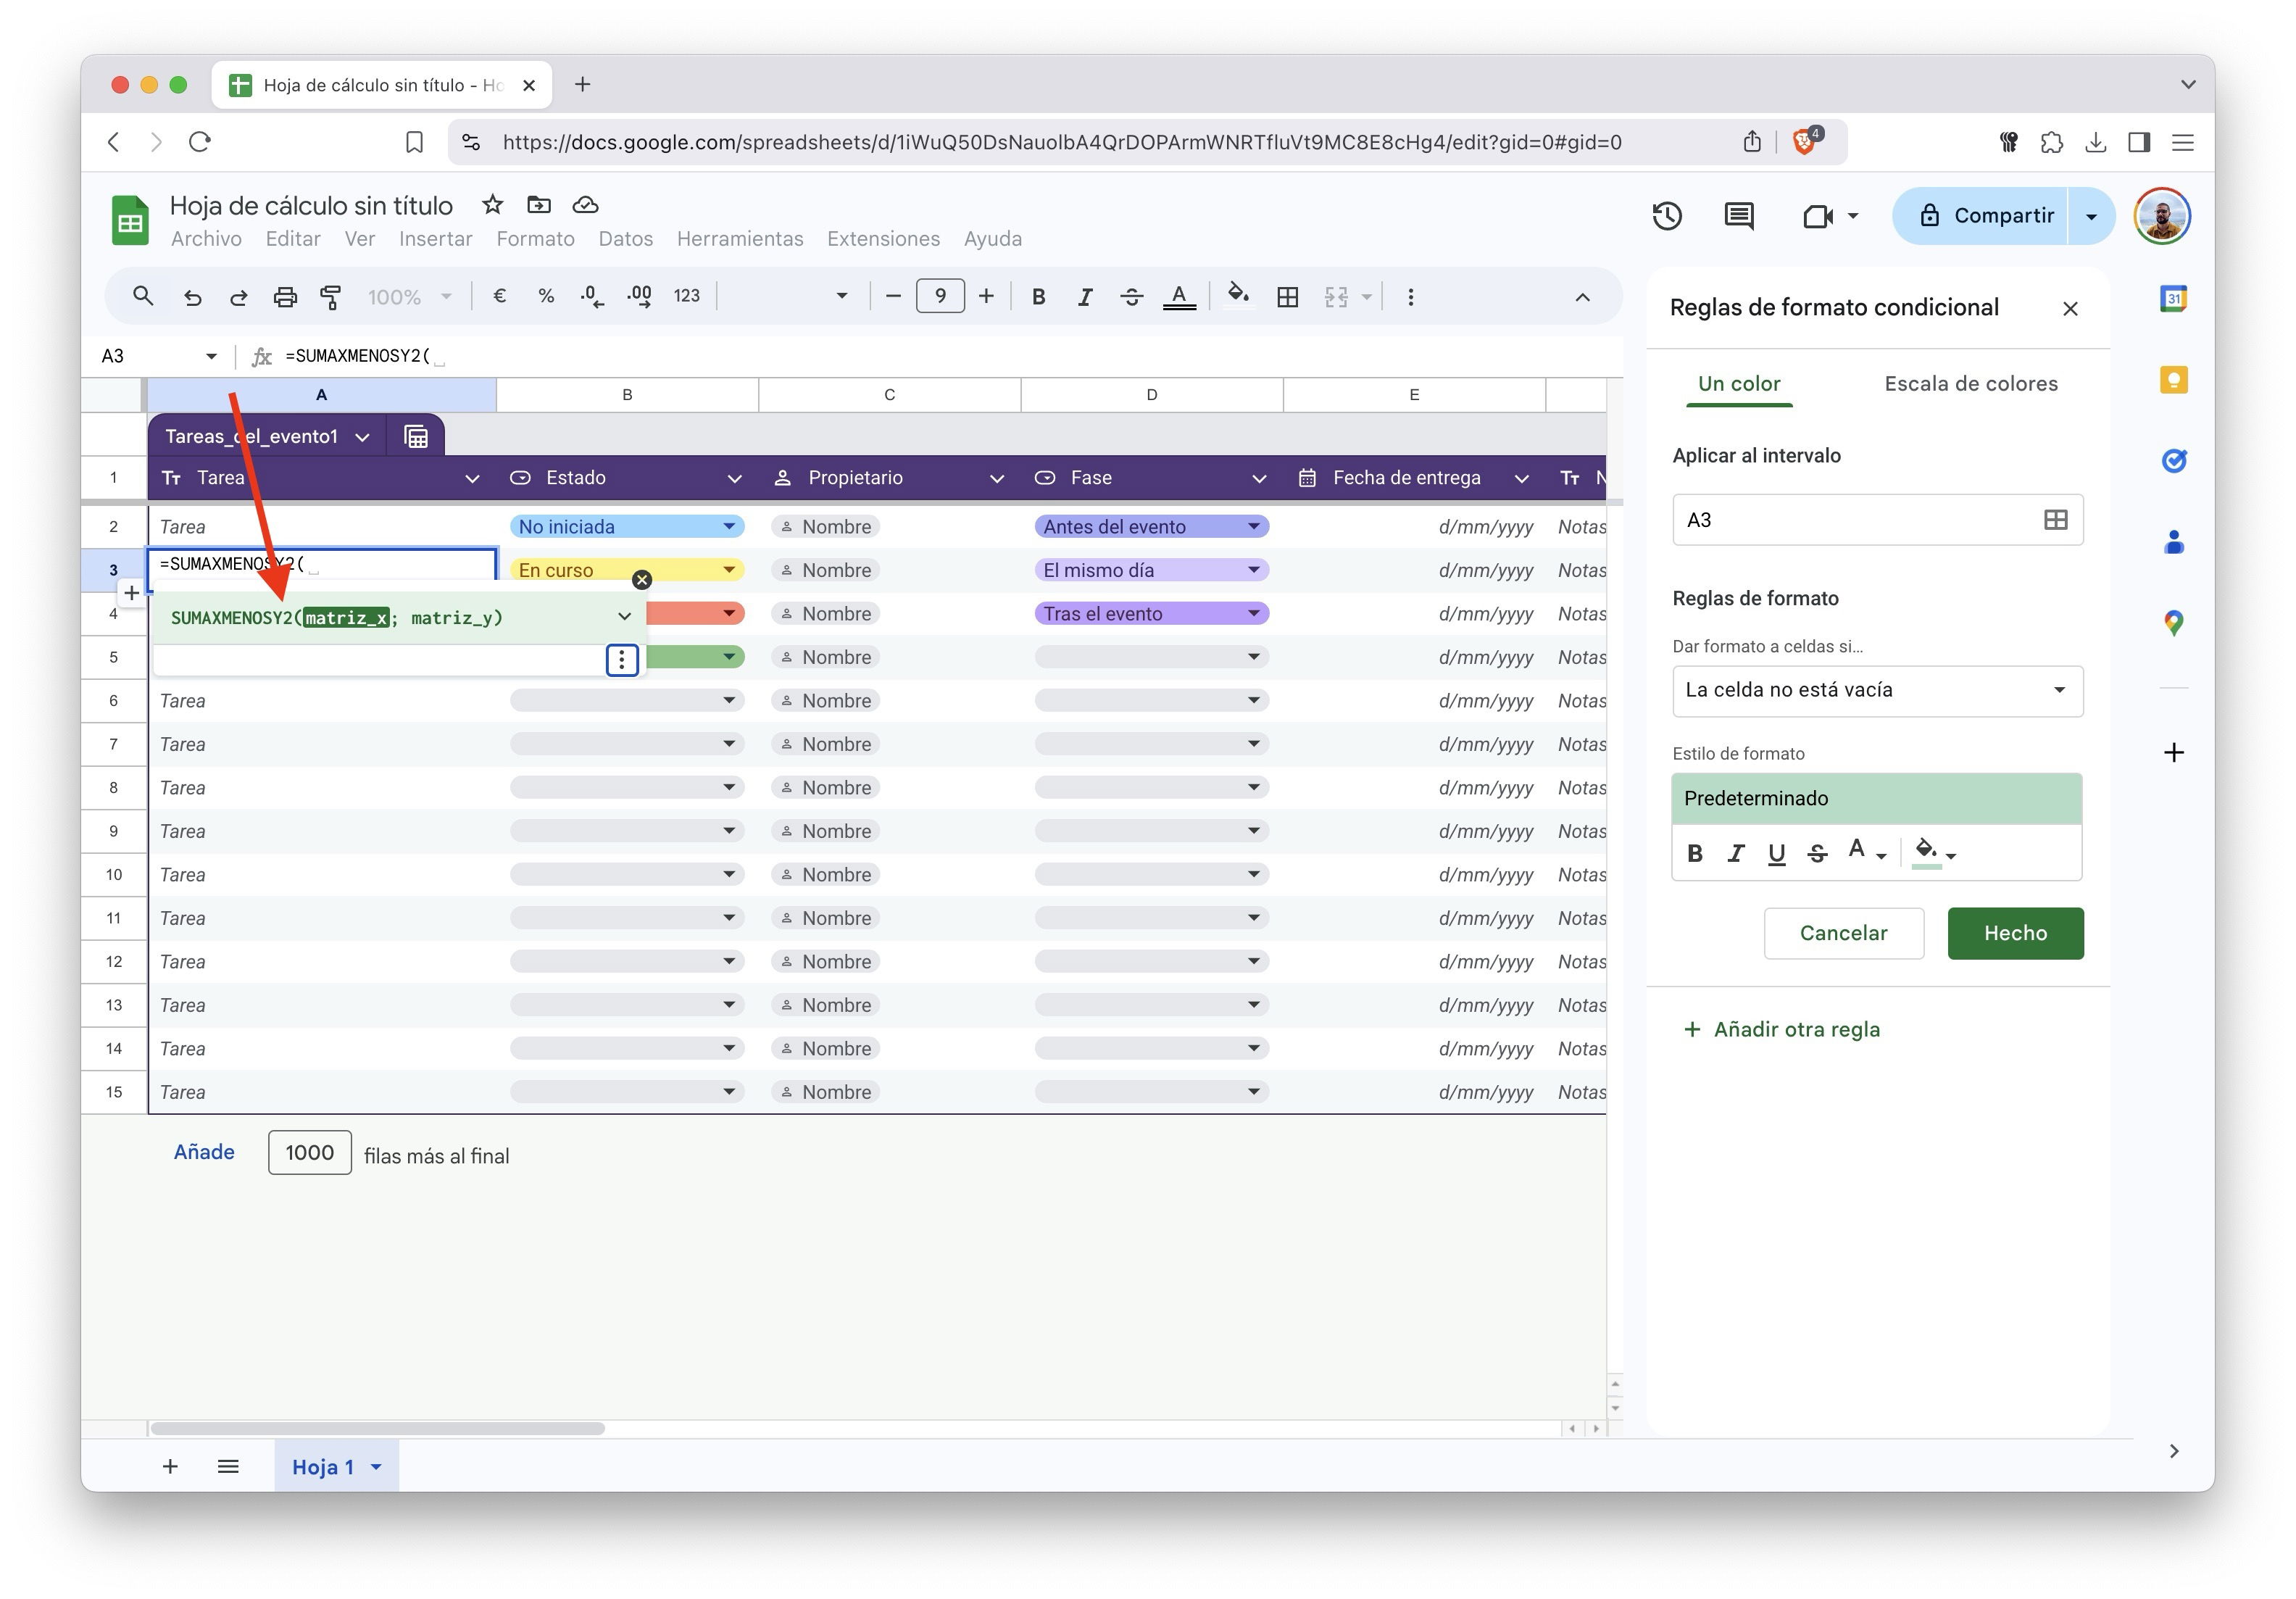Open the borders tool
Screen dimensions: 2296x1599
coord(1288,297)
